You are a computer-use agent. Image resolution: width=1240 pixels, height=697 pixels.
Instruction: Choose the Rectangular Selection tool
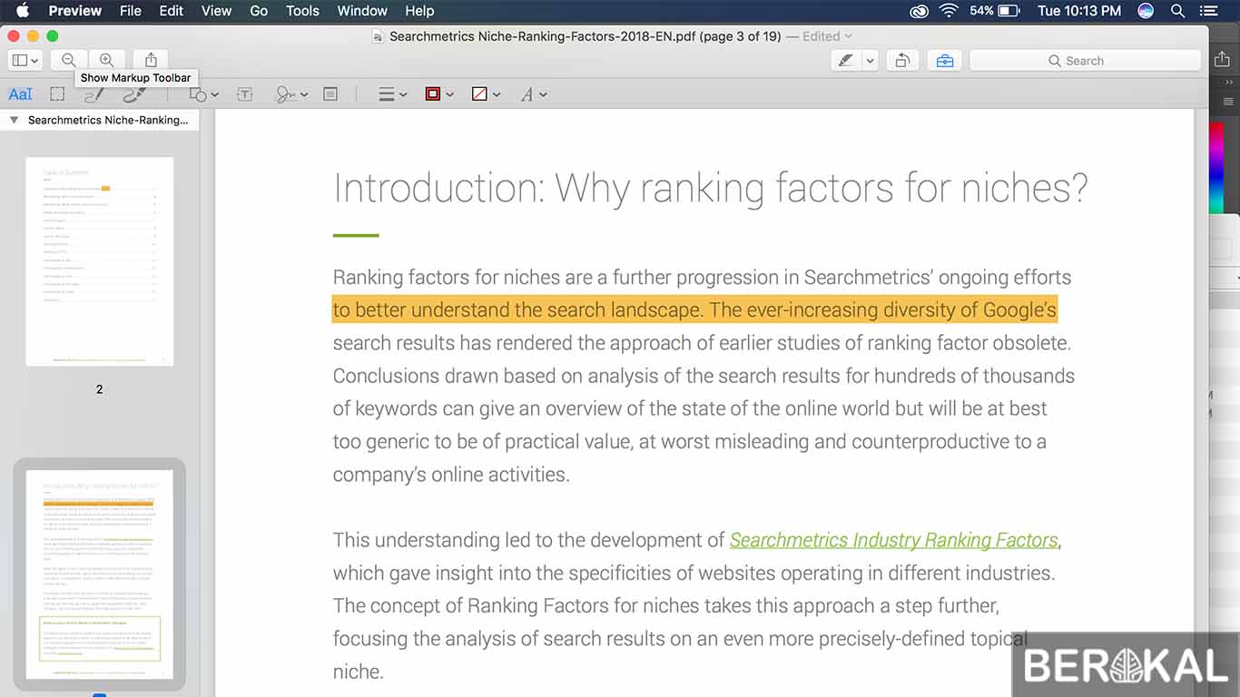point(57,94)
